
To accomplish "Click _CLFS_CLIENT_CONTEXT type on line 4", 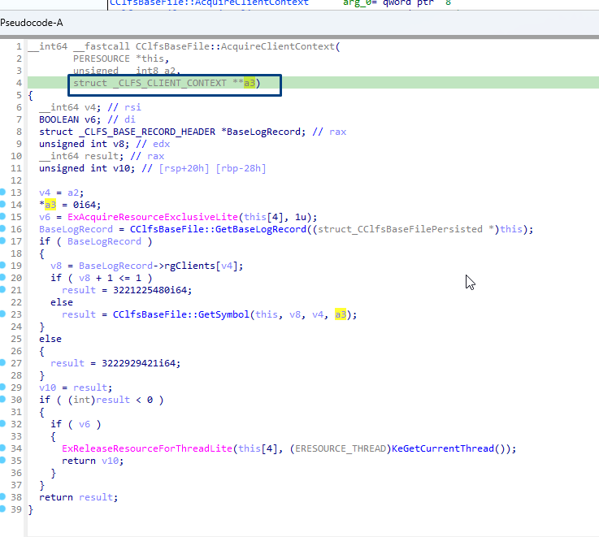I will 170,83.
